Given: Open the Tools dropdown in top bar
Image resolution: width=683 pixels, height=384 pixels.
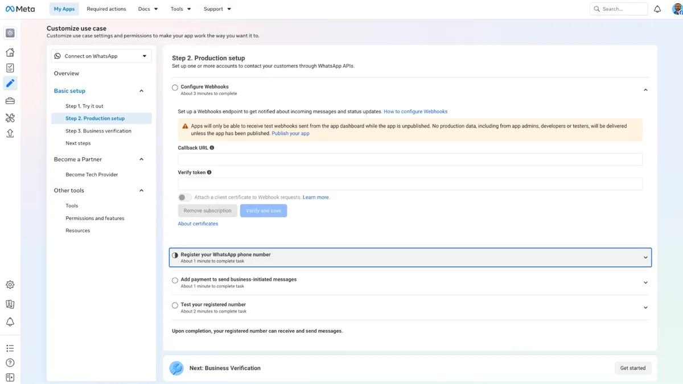Looking at the screenshot, I should (181, 9).
